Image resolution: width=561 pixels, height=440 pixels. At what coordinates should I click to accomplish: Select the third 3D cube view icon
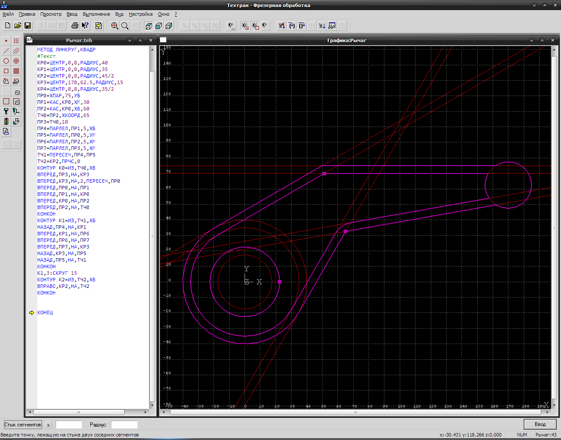click(169, 26)
